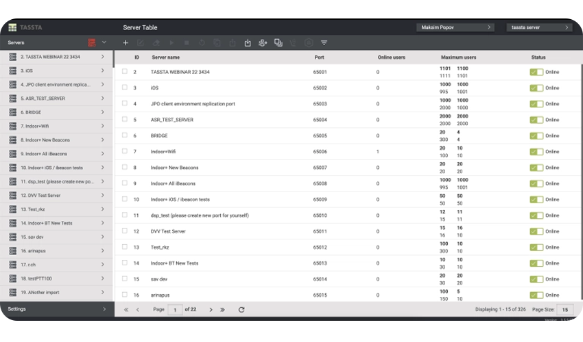583x342 pixels.
Task: Open the Maksim Popov user dropdown
Action: 455,27
